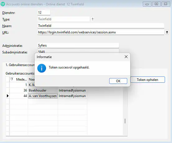Click the Intramedfysiomun cell in Boekhouder row
The height and width of the screenshot is (143, 172).
tap(72, 90)
